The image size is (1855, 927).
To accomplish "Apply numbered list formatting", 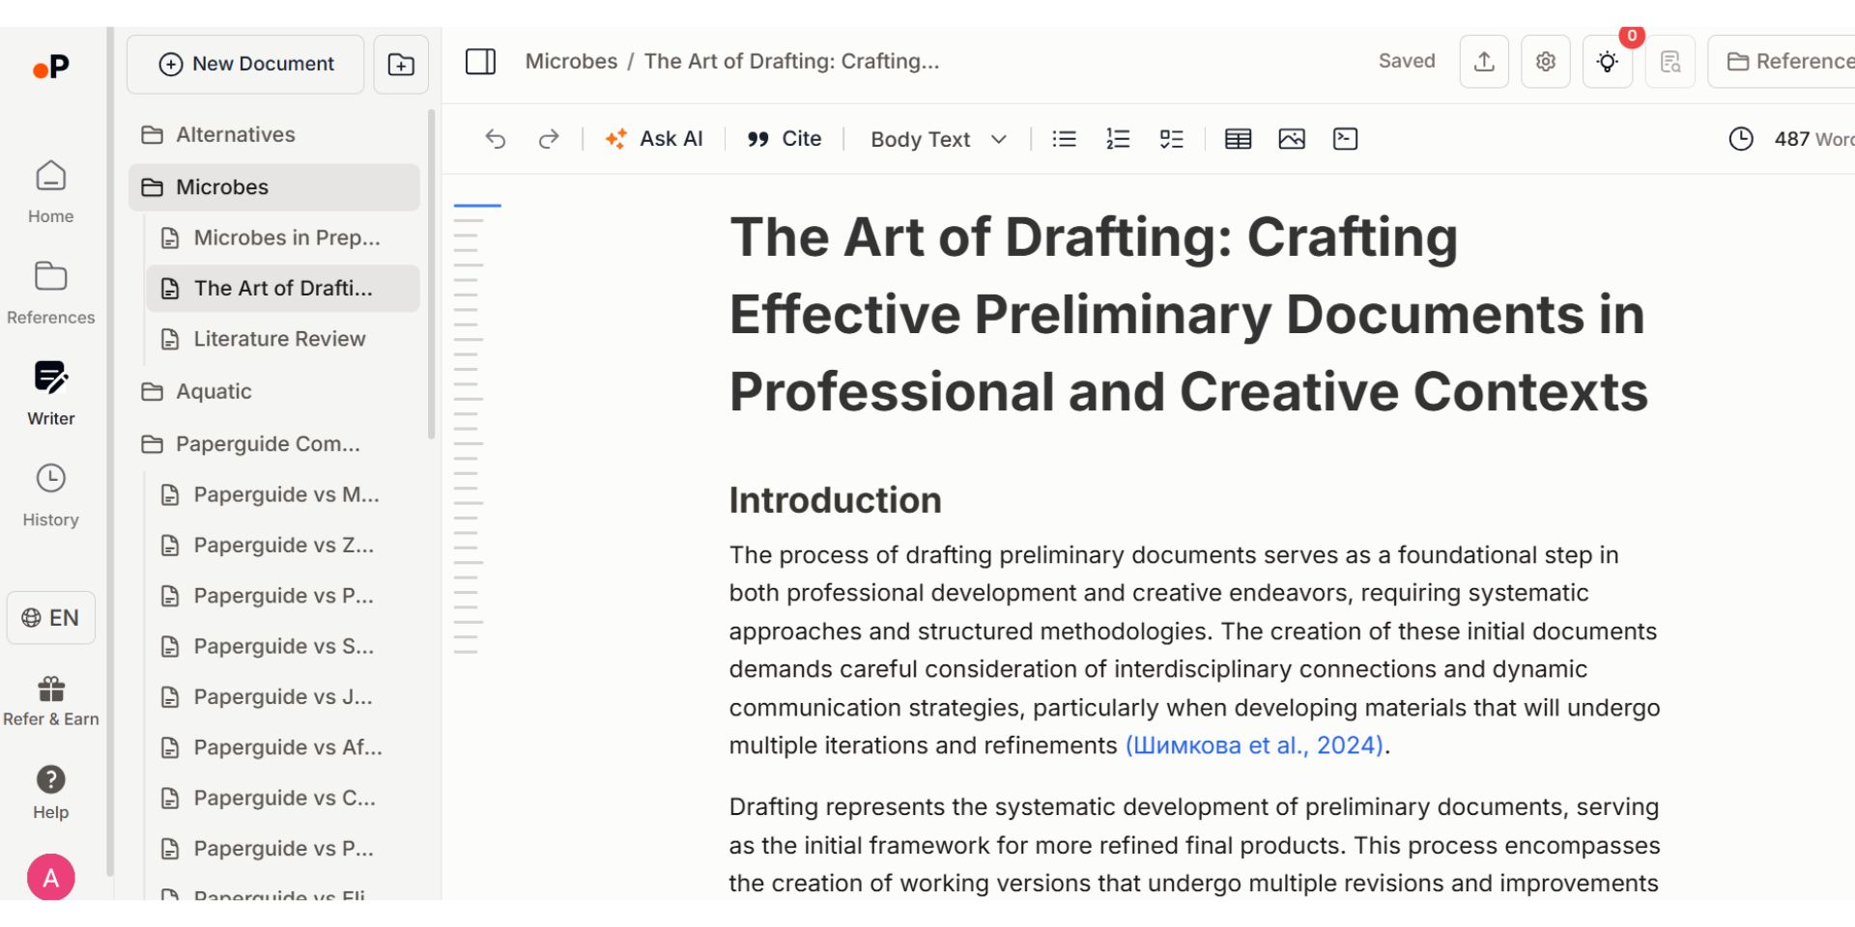I will (x=1118, y=139).
